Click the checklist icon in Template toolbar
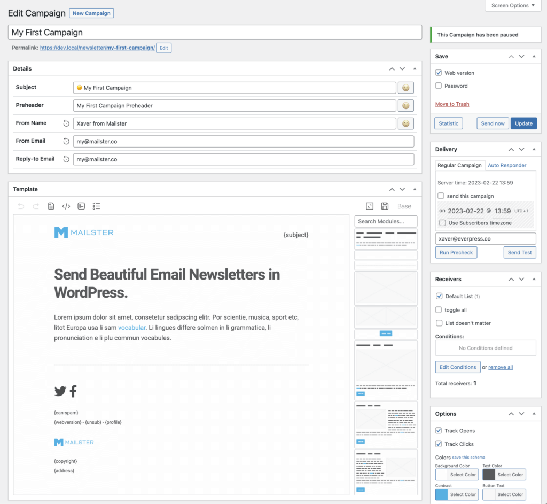 coord(97,206)
